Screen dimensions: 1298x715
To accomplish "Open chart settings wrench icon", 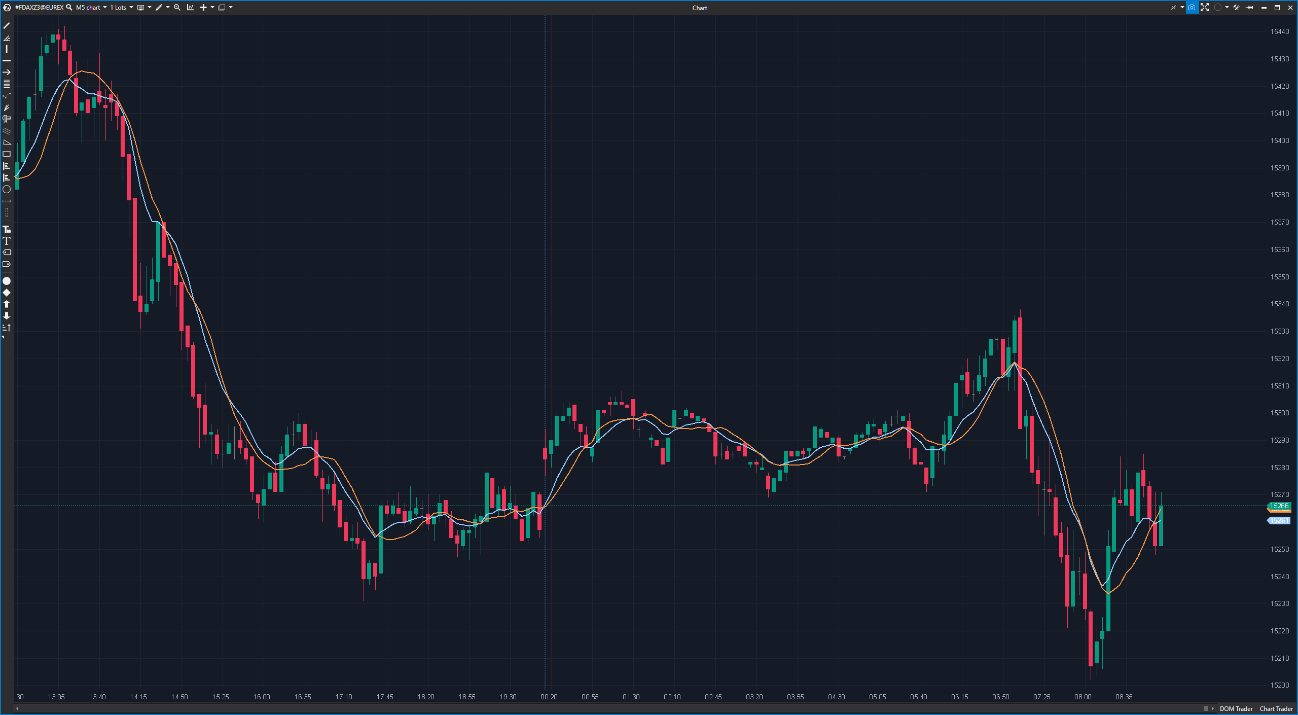I will [x=1236, y=8].
